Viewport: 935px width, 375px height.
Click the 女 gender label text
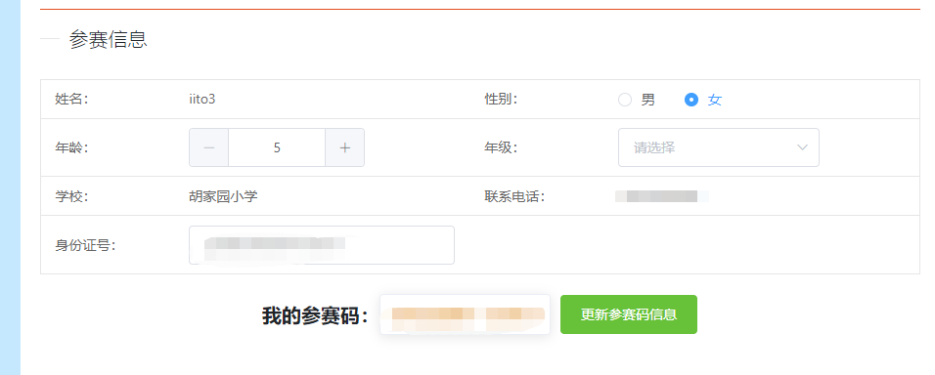coord(714,100)
